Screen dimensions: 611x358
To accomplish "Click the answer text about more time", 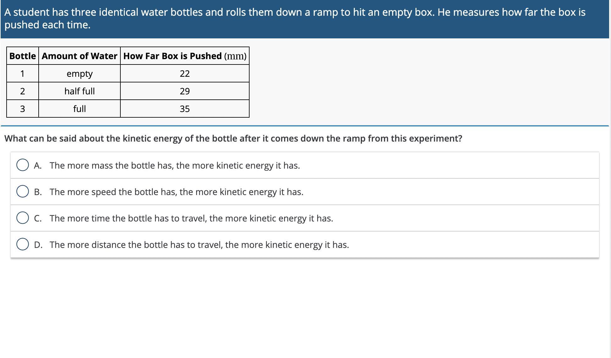I will pyautogui.click(x=191, y=218).
